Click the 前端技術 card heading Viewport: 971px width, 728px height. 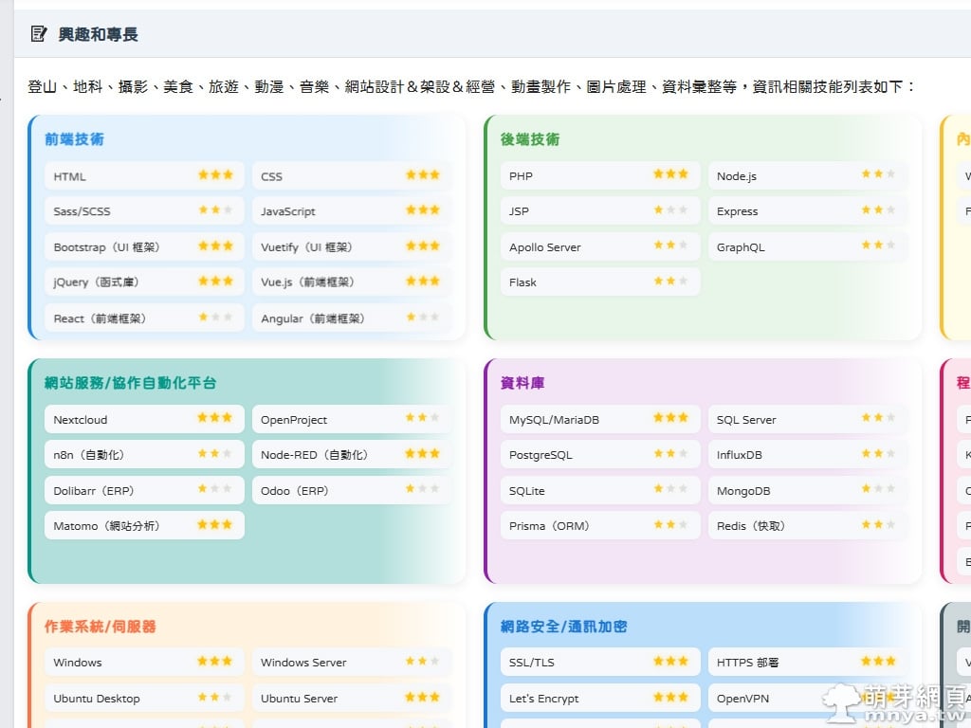[74, 139]
